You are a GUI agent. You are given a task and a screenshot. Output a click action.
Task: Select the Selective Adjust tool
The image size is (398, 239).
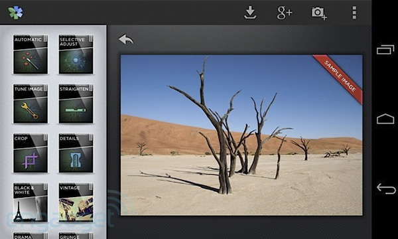click(x=76, y=54)
